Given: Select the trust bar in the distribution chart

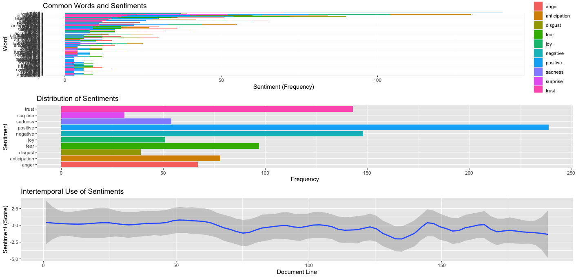Looking at the screenshot, I should coord(206,109).
